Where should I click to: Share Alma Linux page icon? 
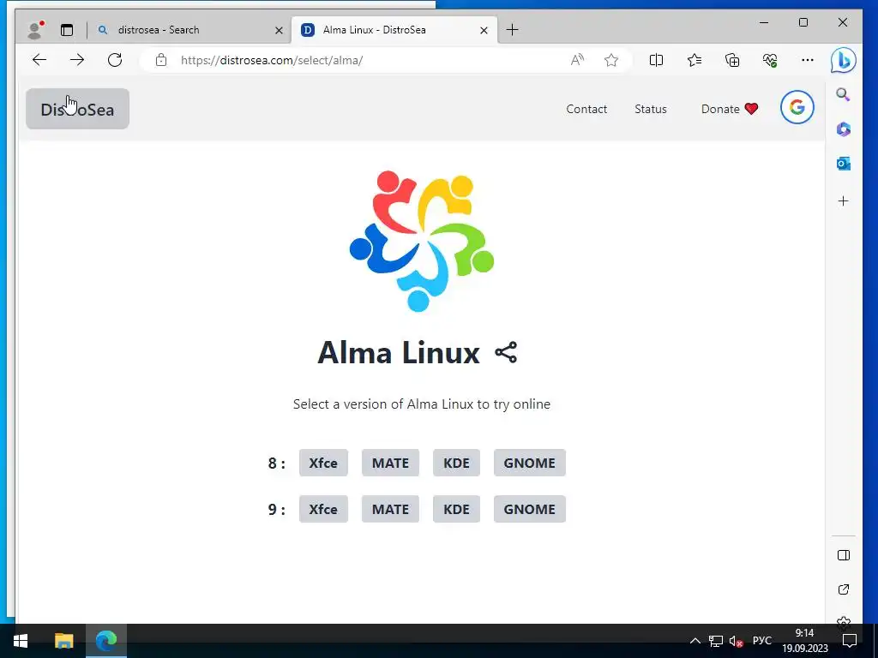click(506, 352)
